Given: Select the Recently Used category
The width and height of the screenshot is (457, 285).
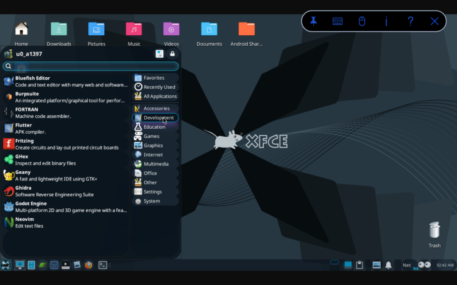Looking at the screenshot, I should (x=155, y=87).
